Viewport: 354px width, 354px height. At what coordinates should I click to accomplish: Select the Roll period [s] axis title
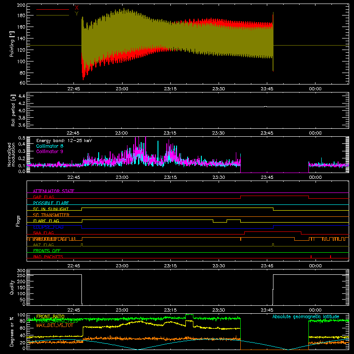[x=13, y=110]
